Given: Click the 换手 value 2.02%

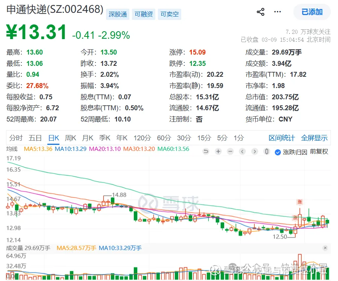Looking at the screenshot, I should [109, 74].
